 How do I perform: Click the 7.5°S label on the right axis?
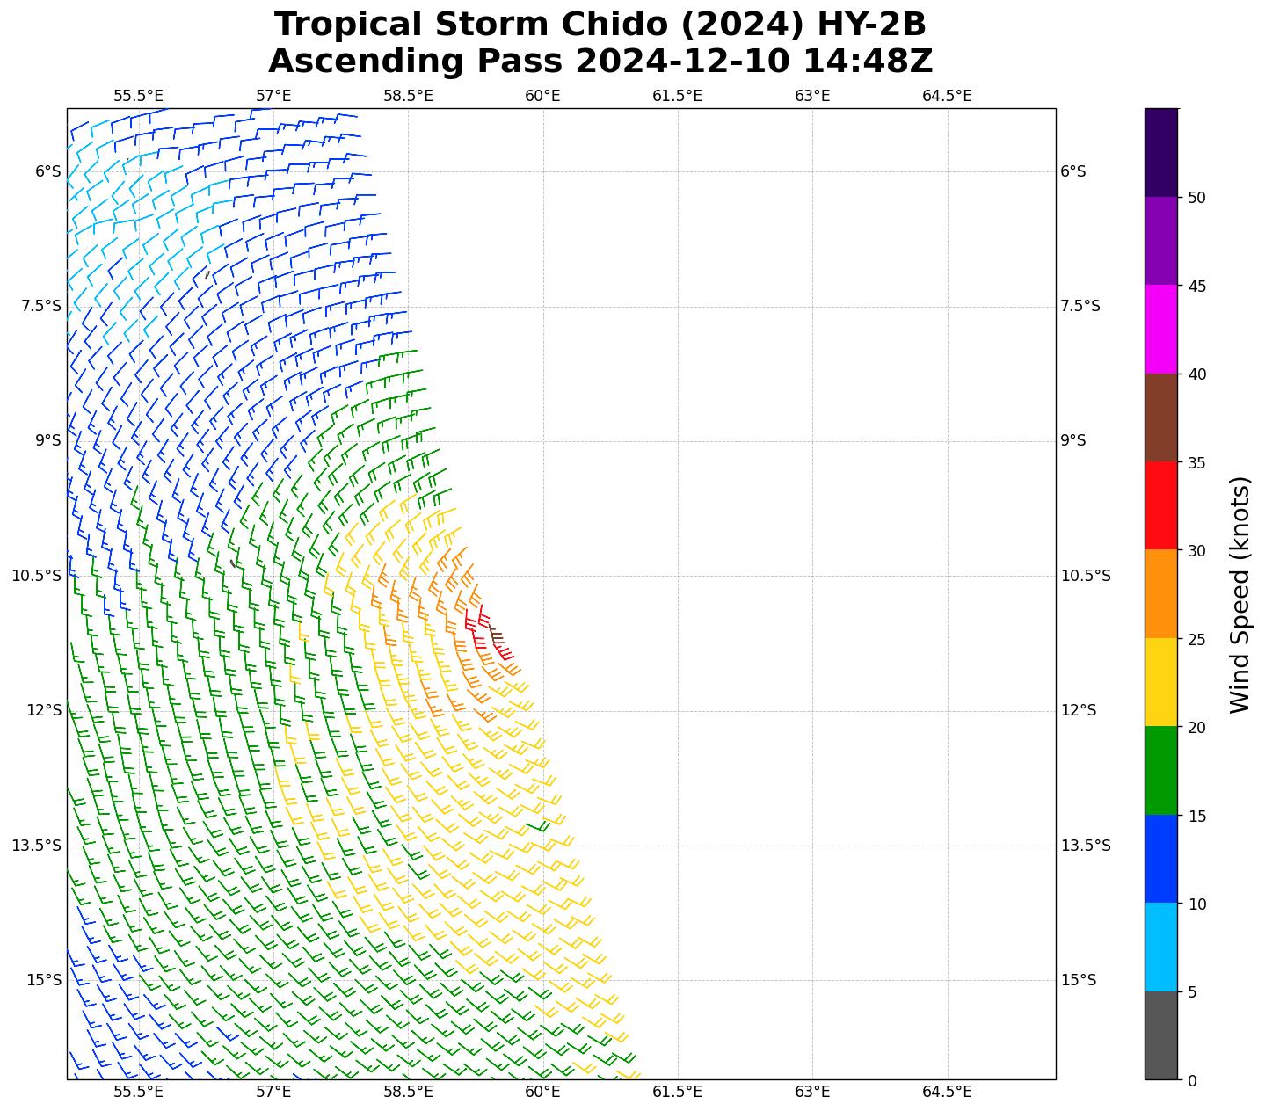1080,306
